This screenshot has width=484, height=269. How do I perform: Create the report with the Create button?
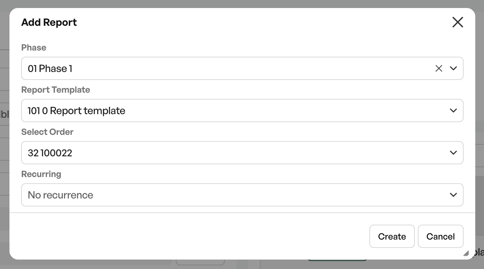point(392,236)
